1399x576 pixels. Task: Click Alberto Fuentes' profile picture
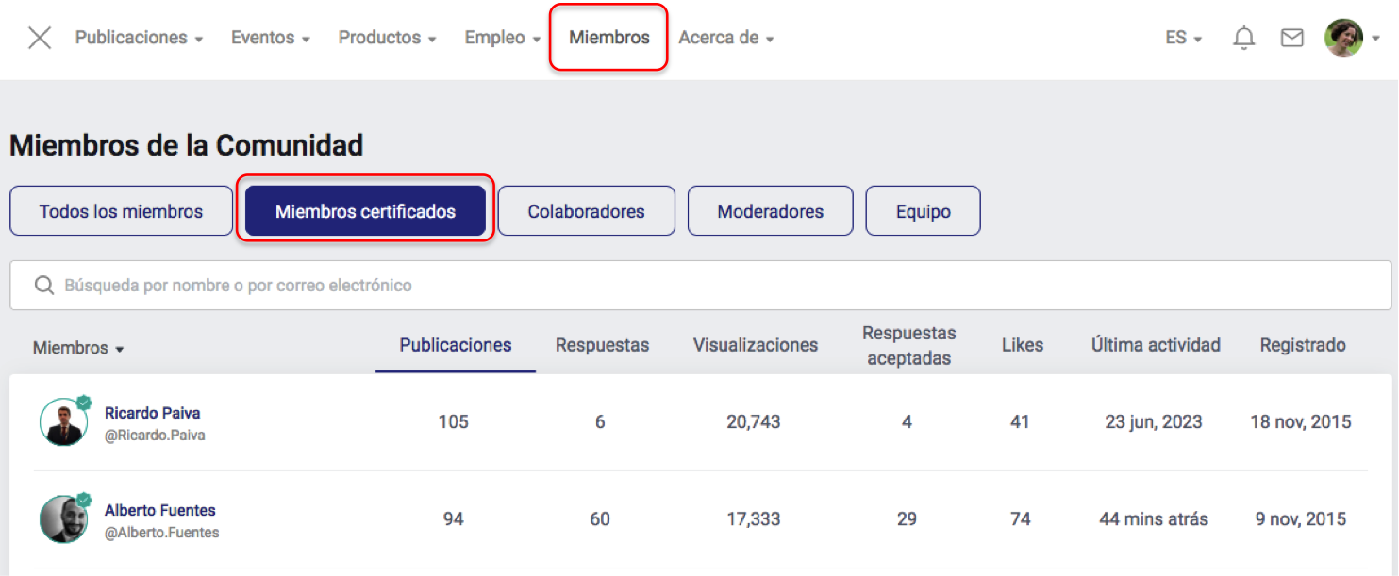click(x=63, y=519)
